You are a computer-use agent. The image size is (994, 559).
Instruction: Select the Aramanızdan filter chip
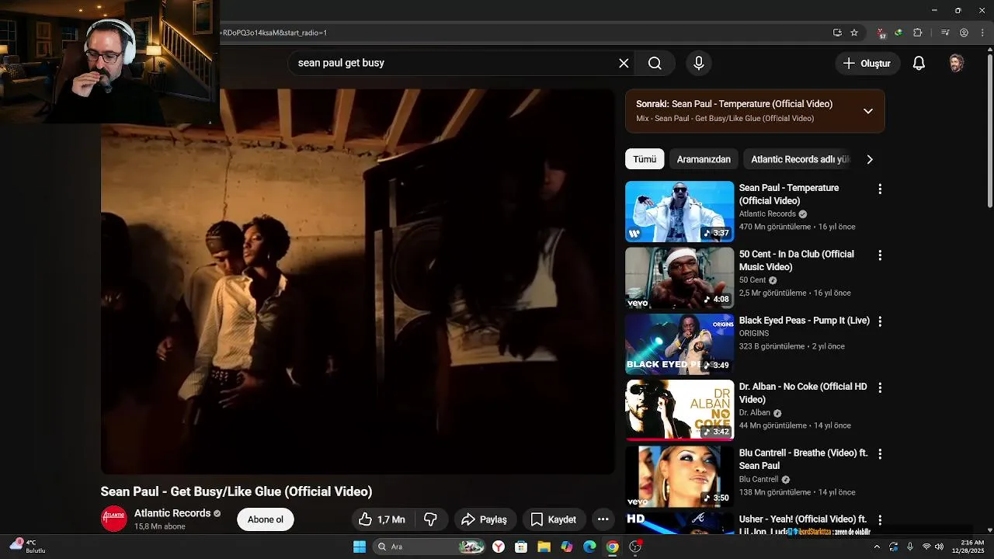[x=704, y=159]
